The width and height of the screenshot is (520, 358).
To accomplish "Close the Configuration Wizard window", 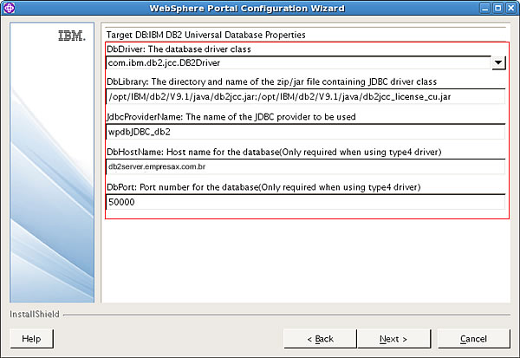I will 511,8.
